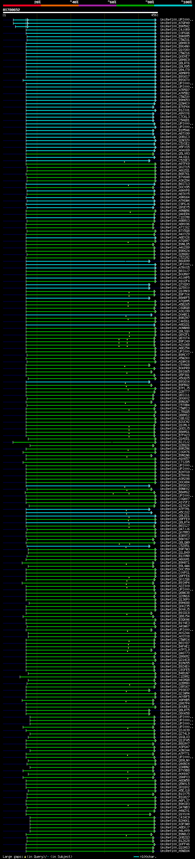Open hit UniRef100_B7V9B8
Image resolution: width=195 pixels, height=859 pixels.
click(x=175, y=771)
